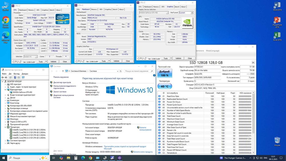Expand HID-пристрої in Device Manager
The width and height of the screenshot is (286, 161).
(x=5, y=84)
